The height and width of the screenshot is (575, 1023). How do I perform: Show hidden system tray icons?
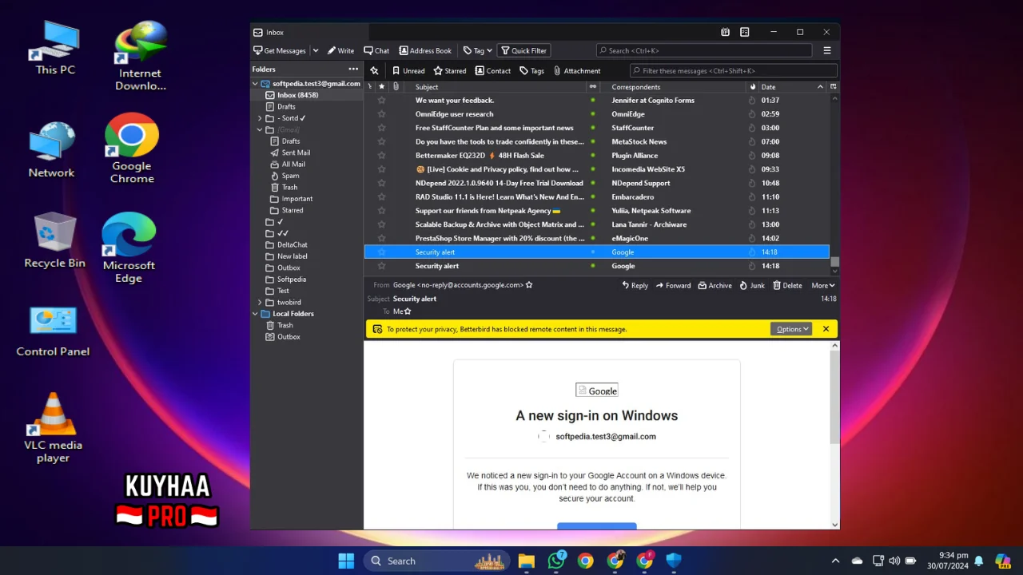[x=835, y=561]
